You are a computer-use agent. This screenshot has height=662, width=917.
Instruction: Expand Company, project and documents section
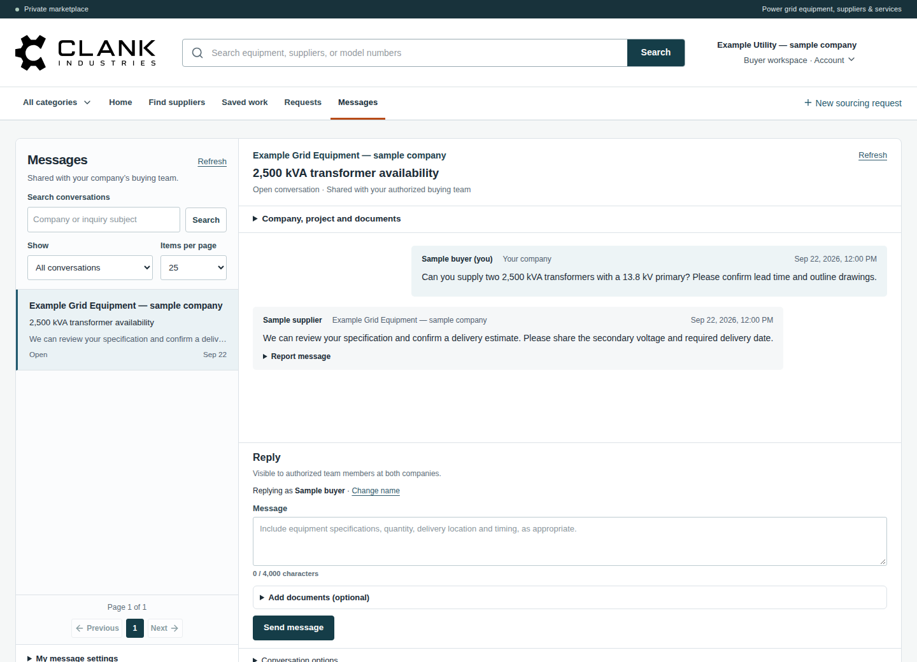(327, 219)
